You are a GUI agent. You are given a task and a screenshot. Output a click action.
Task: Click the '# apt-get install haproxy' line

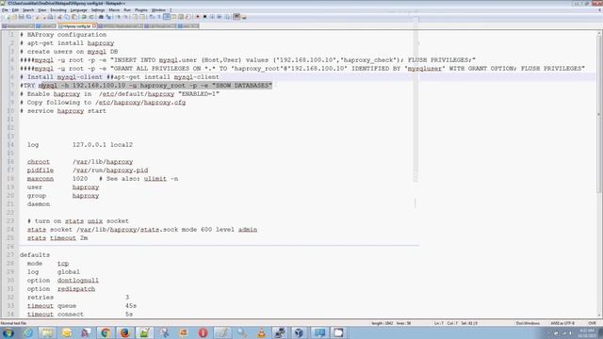pyautogui.click(x=67, y=43)
